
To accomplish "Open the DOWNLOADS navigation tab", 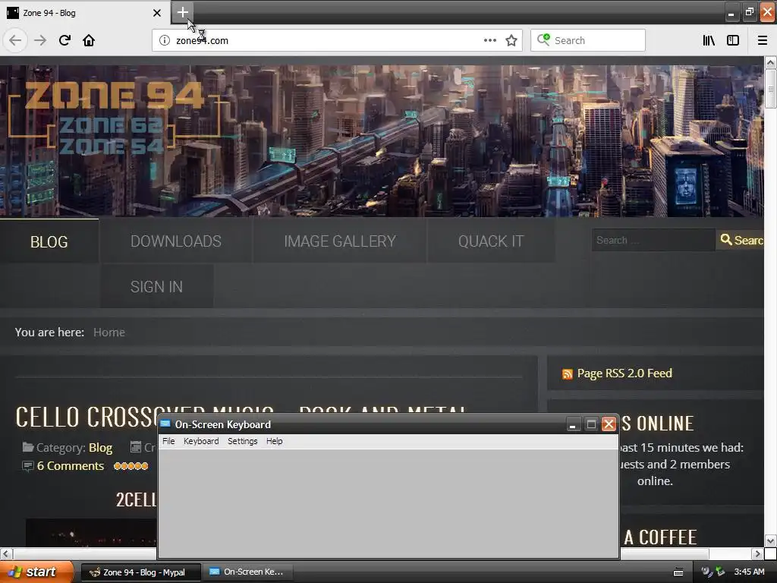I will (176, 241).
